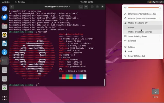Screen dimensions: 164x103
Task: Click the terminal title ubuntu@ubuntu-desktop: ~
Action: 57,7
